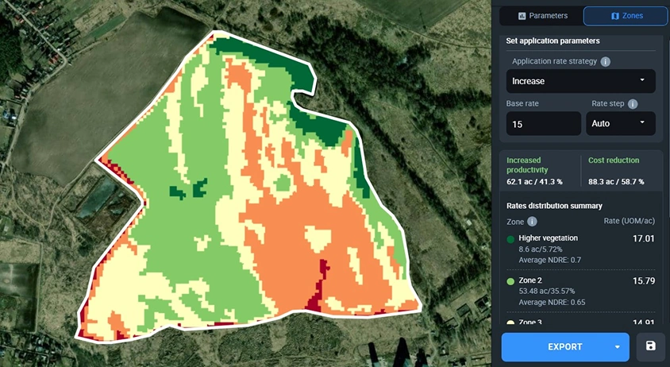Click the Zone 2 label
Image resolution: width=670 pixels, height=367 pixels.
(530, 280)
